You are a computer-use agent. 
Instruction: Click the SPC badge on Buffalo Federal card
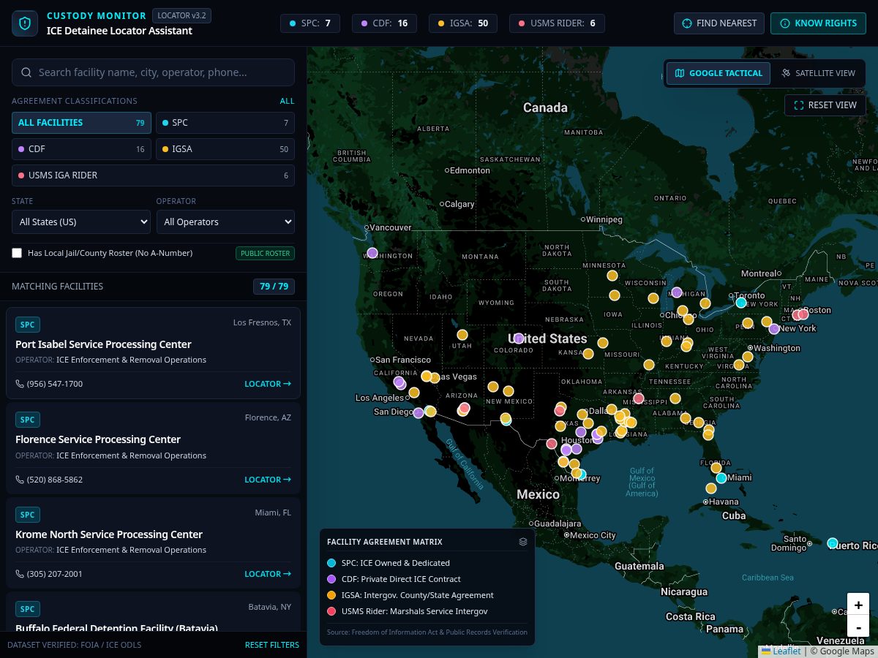coord(28,609)
